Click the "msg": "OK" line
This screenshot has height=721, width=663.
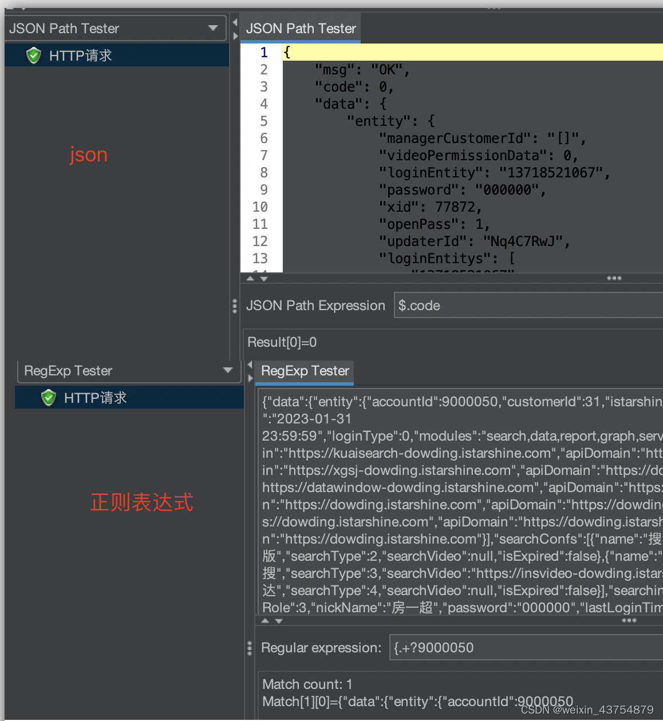coord(362,70)
